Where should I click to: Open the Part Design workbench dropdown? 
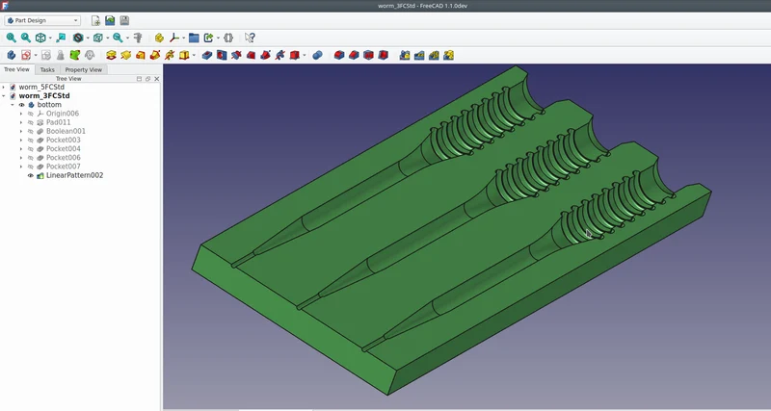tap(42, 20)
